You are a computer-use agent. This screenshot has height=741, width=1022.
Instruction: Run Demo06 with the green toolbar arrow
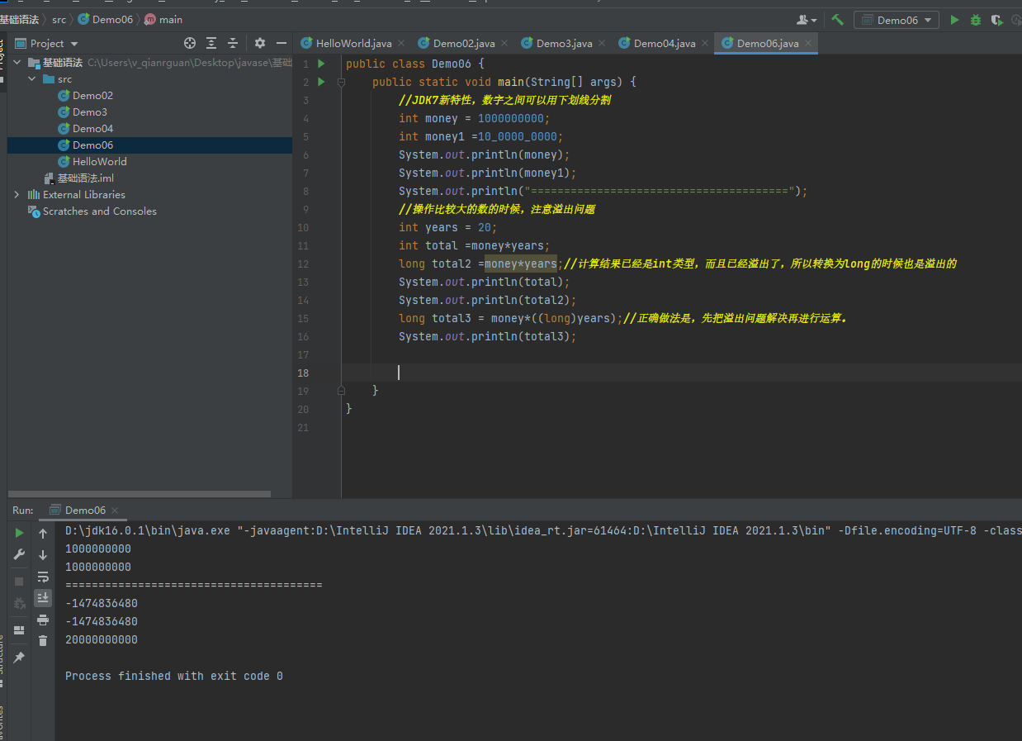(954, 20)
